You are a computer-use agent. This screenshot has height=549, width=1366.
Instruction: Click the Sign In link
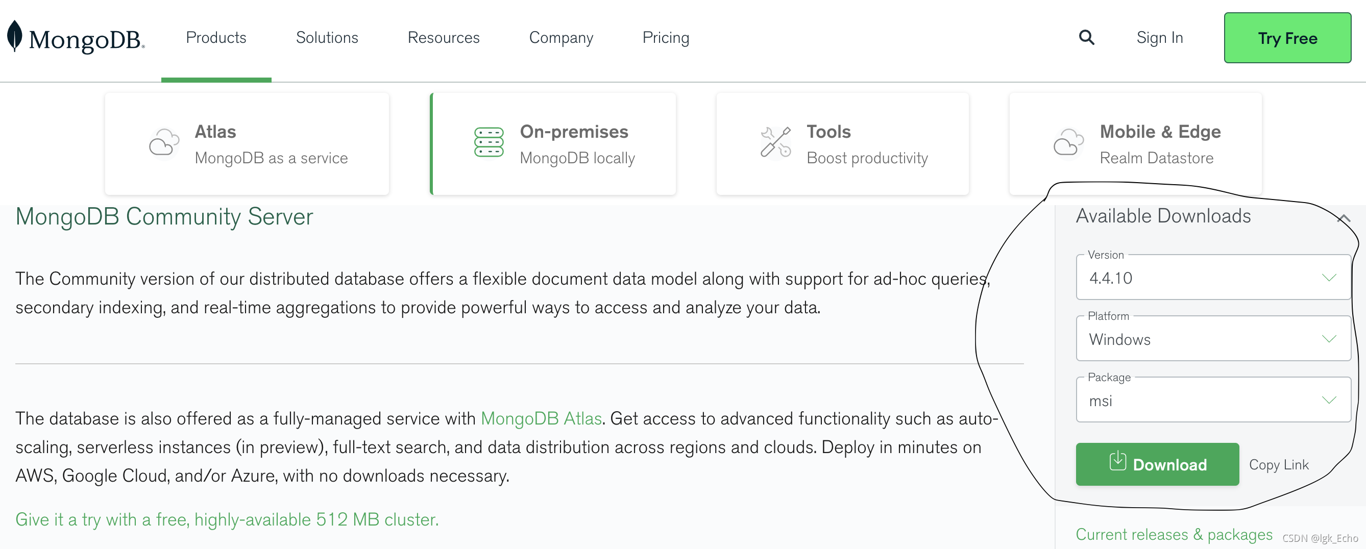(x=1160, y=38)
